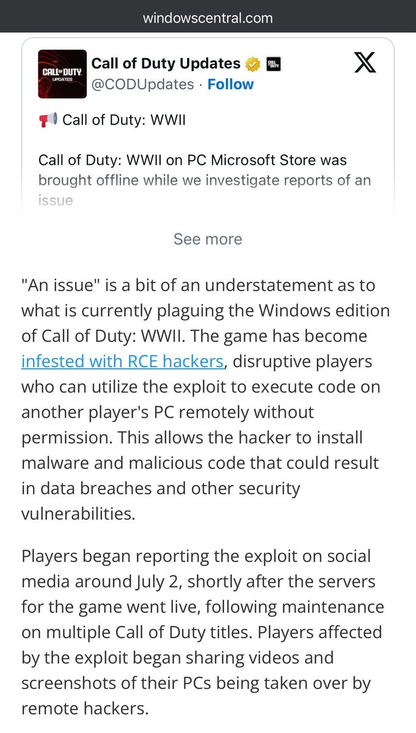Image resolution: width=416 pixels, height=733 pixels.
Task: Expand the post with See more
Action: pos(208,239)
